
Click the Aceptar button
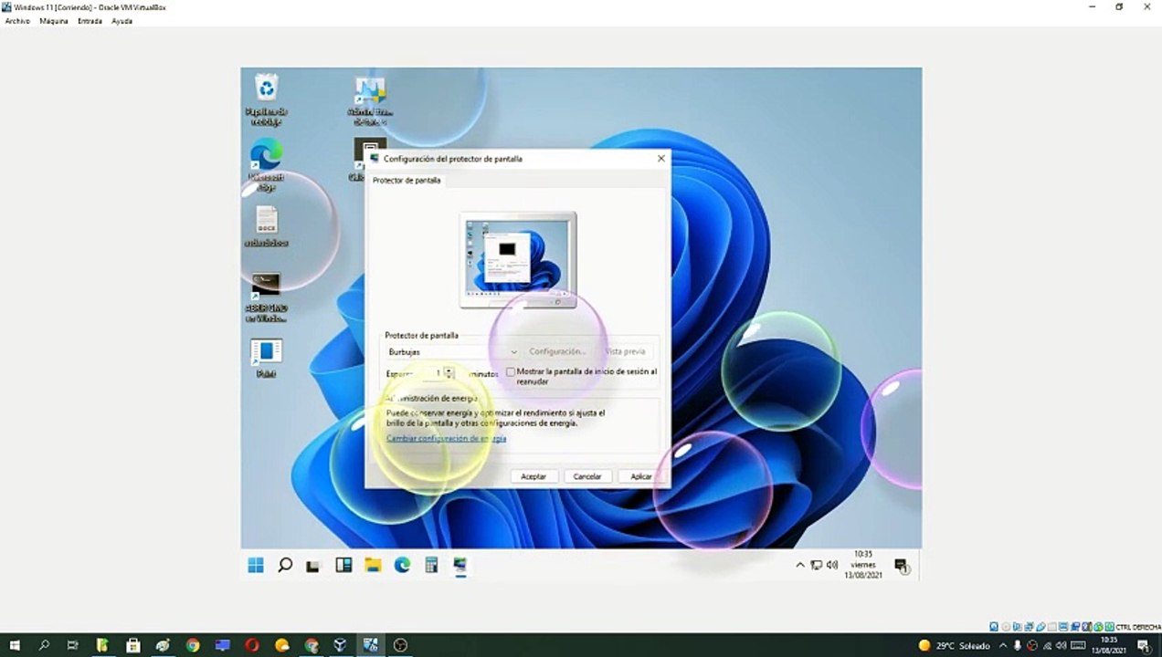point(533,476)
